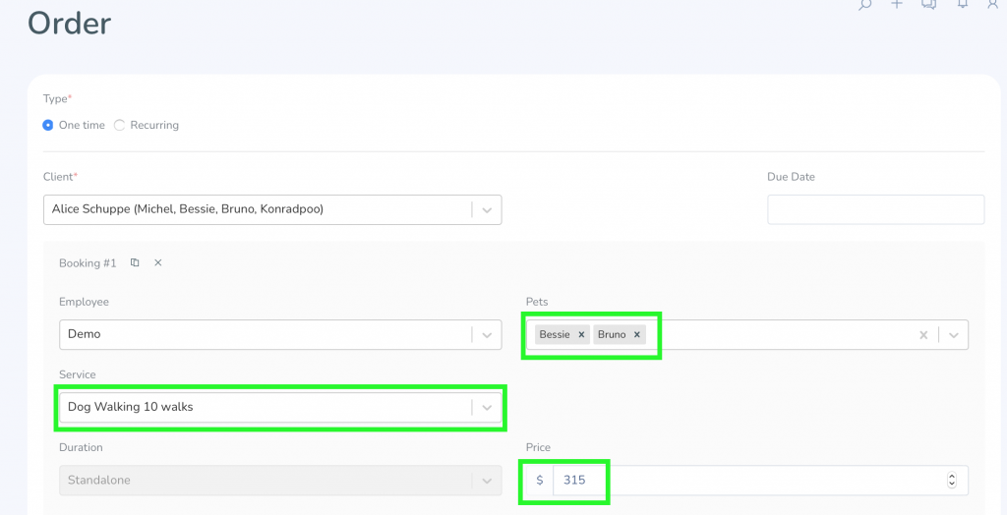Select the One time order type

pyautogui.click(x=48, y=125)
